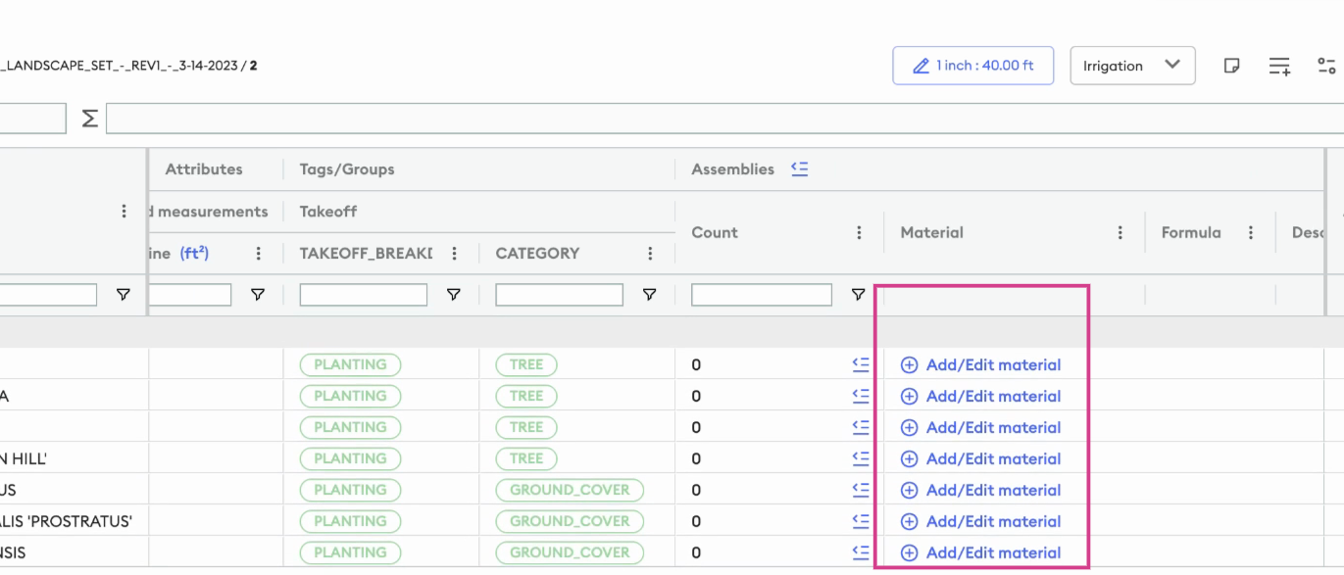
Task: Click the filter funnel for Count column
Action: pos(858,294)
